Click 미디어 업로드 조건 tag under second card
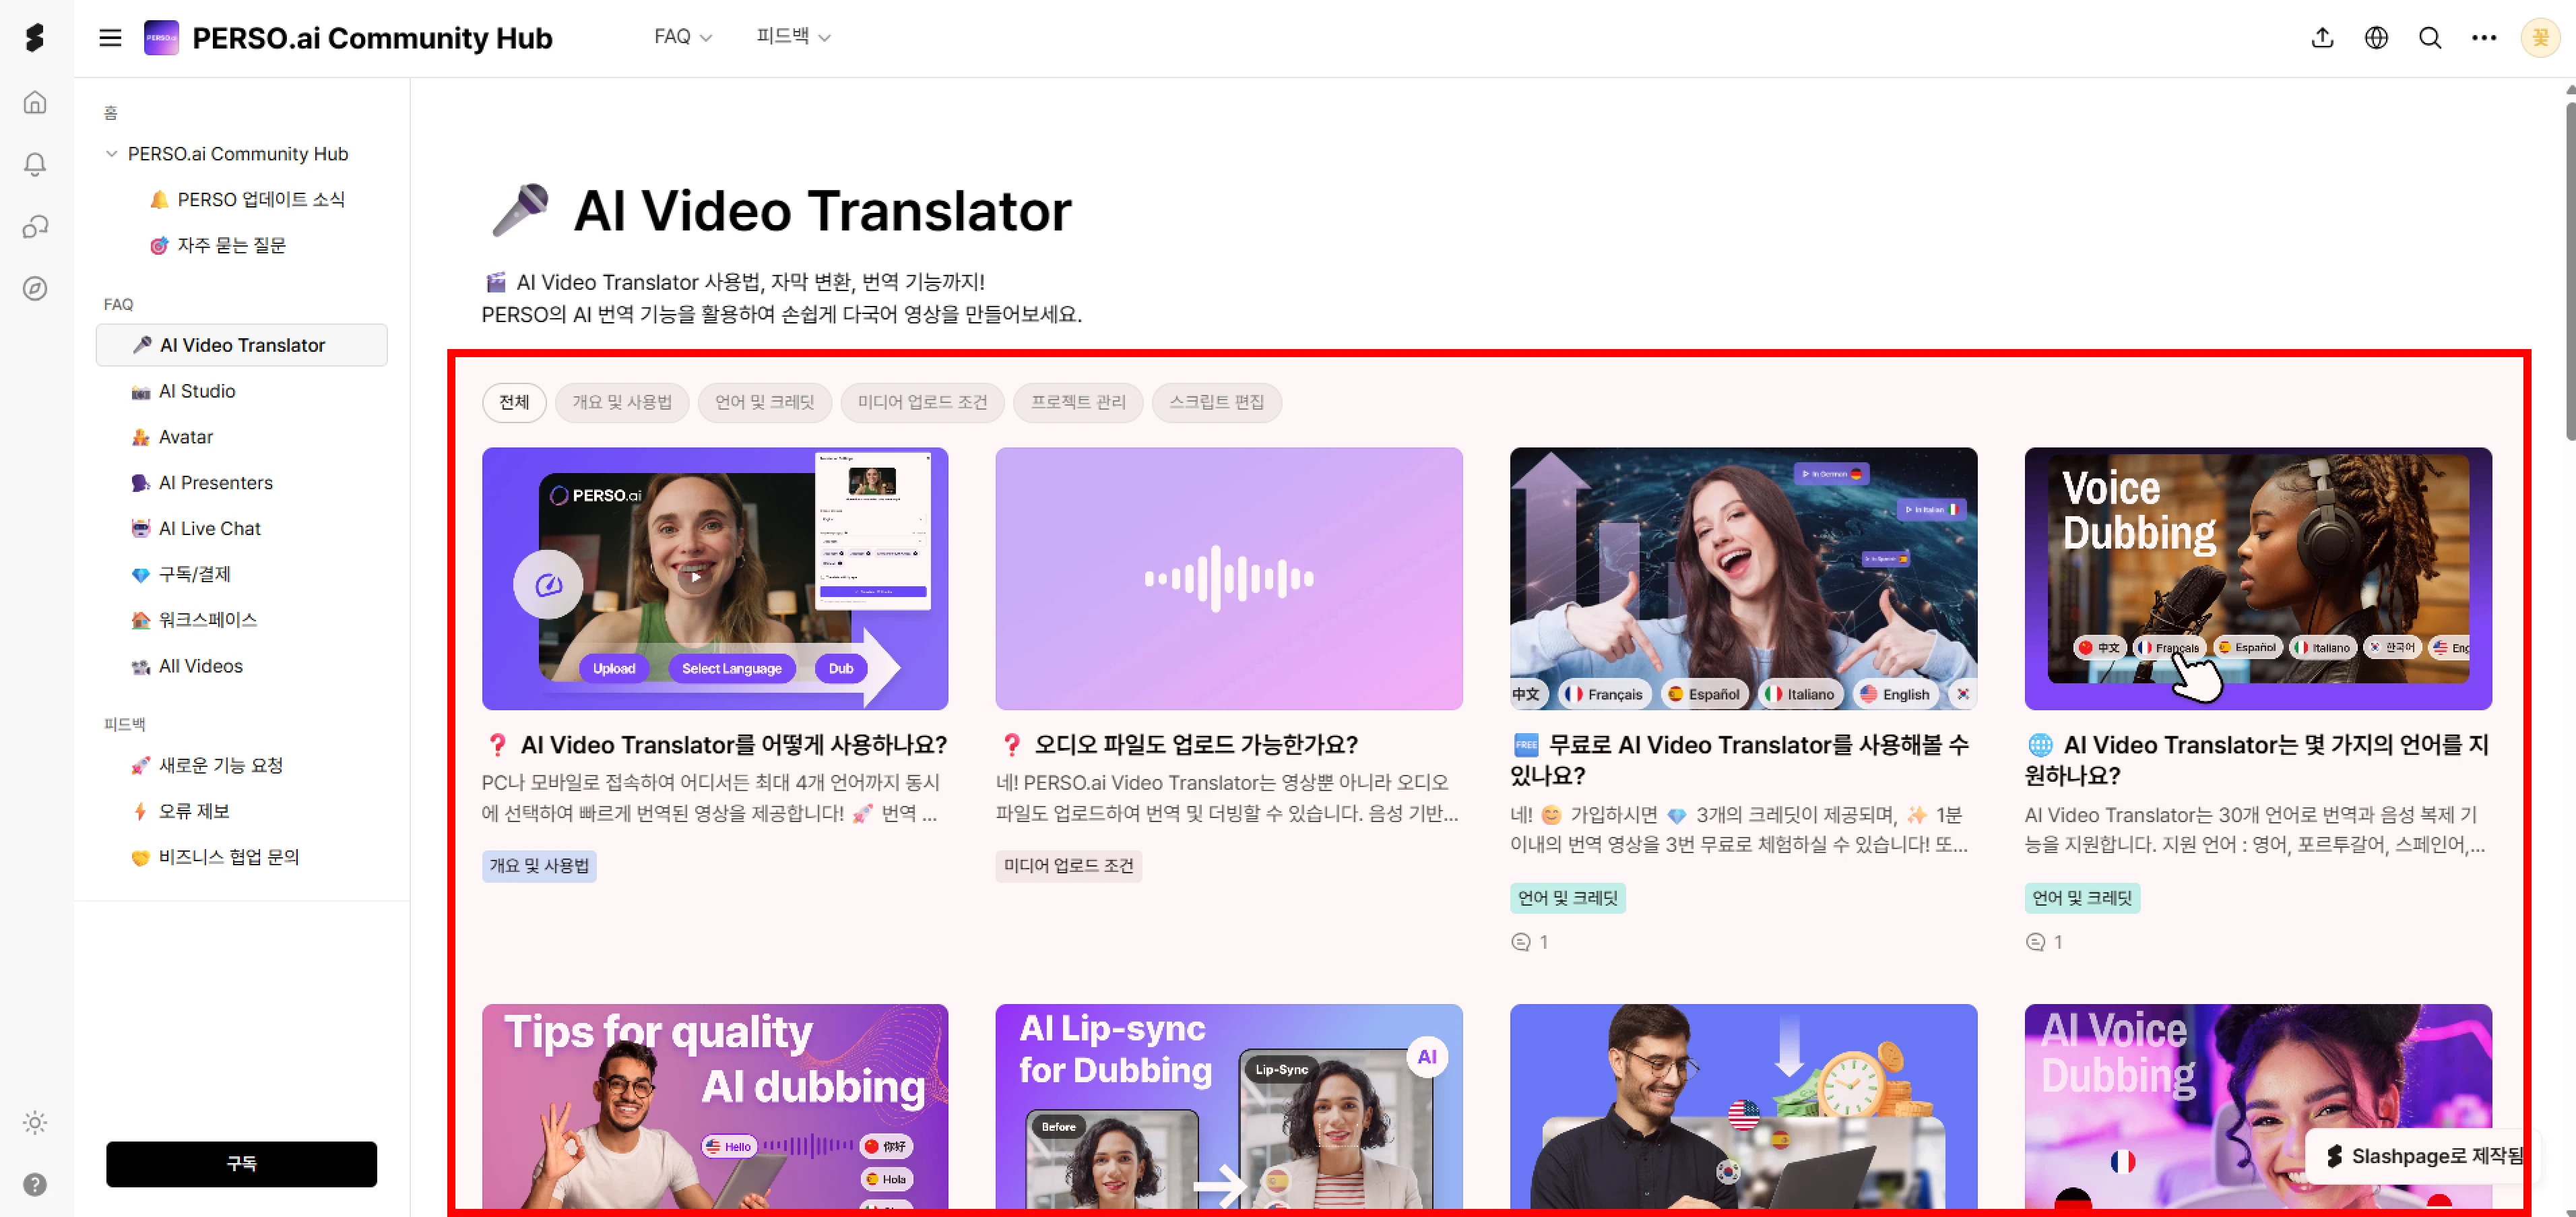The image size is (2576, 1217). (1068, 866)
